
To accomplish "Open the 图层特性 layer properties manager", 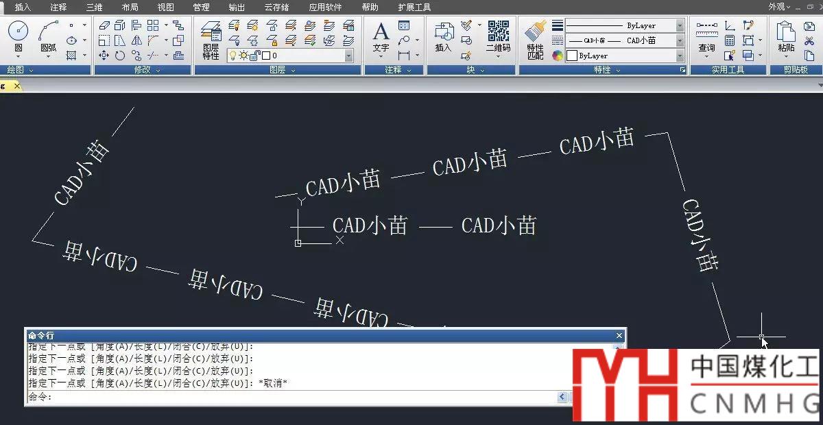I will pos(211,40).
